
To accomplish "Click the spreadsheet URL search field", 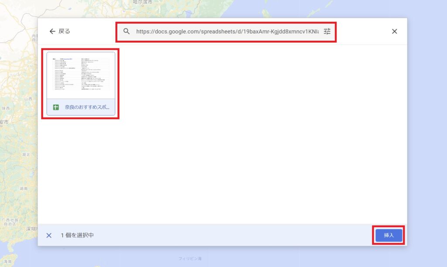I will click(227, 31).
